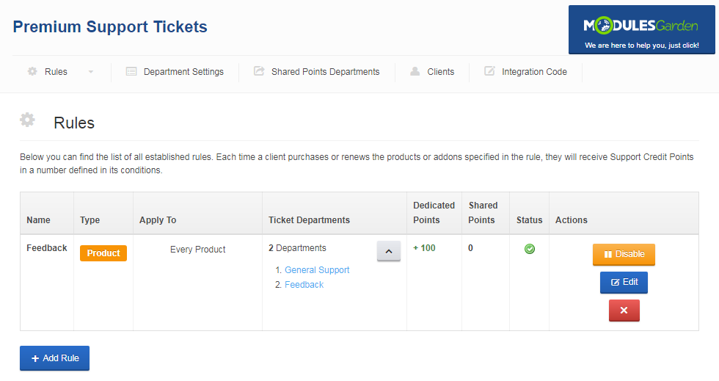Click the Shared Points Departments share icon
Screen dimensions: 719x381
coord(259,71)
